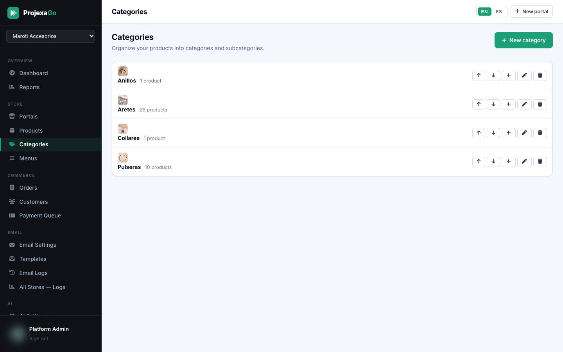This screenshot has width=563, height=352.
Task: Click the Sign out link
Action: point(39,339)
